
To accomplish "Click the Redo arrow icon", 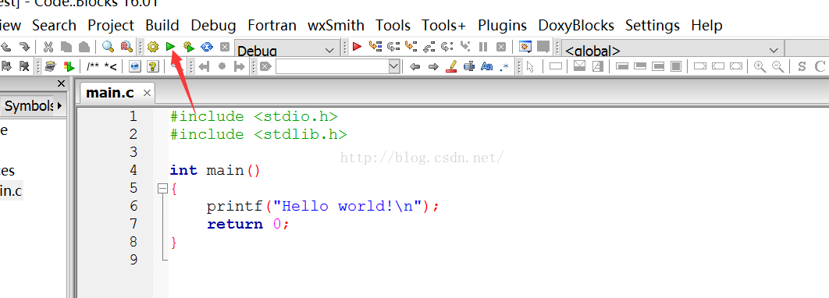I will pos(24,47).
